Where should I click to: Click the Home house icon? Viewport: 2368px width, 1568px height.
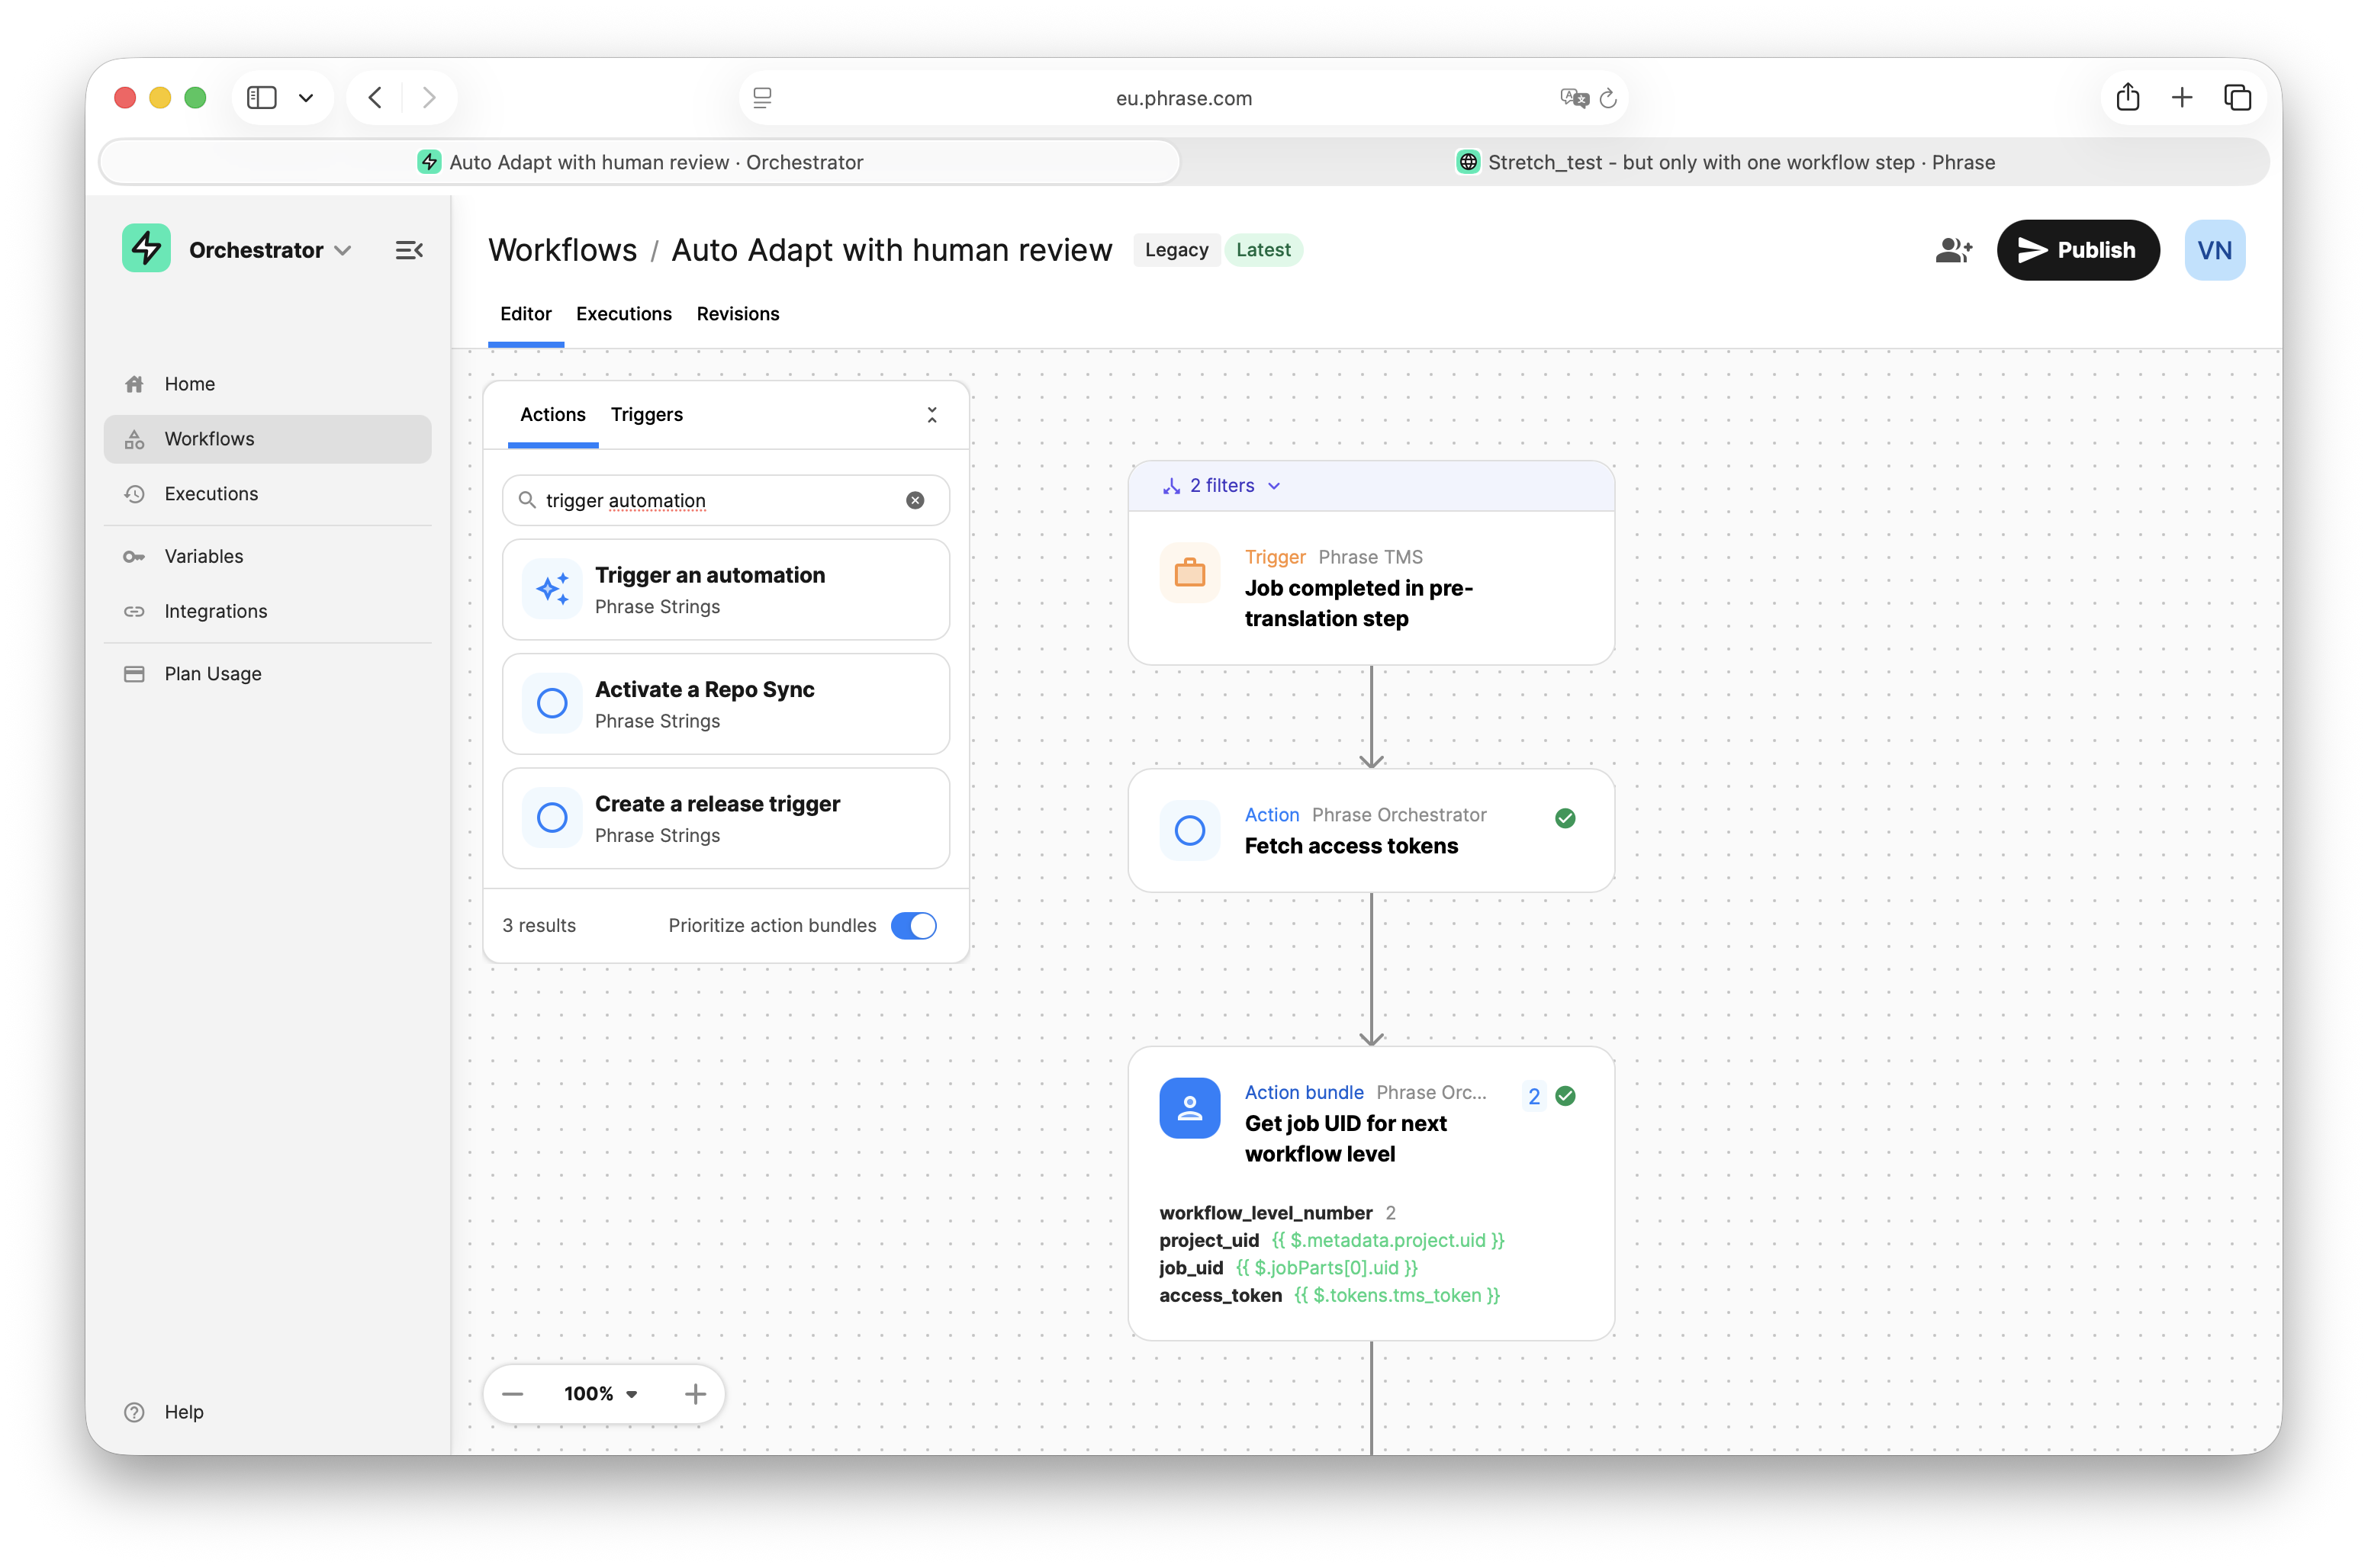134,384
